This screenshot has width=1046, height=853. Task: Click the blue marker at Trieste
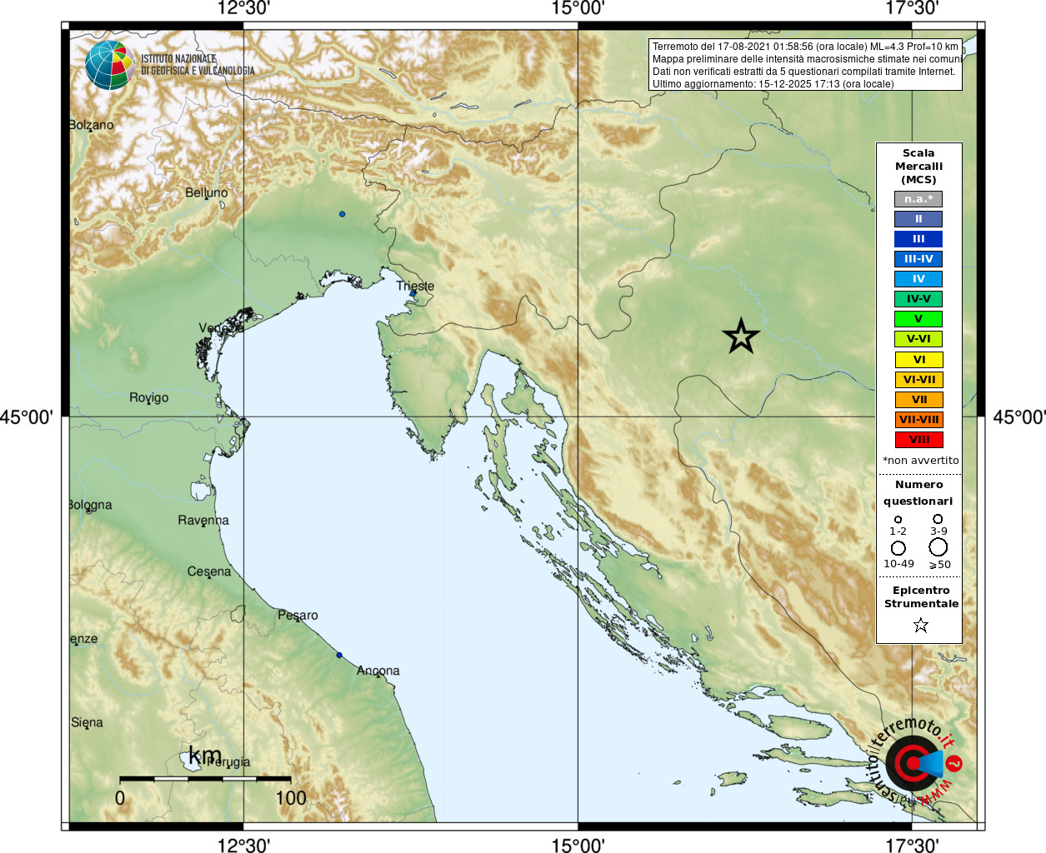coord(413,293)
